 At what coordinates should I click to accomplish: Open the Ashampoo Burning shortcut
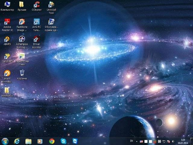(x=22, y=42)
